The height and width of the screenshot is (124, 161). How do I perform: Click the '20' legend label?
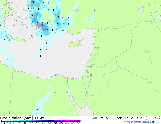[43, 123]
